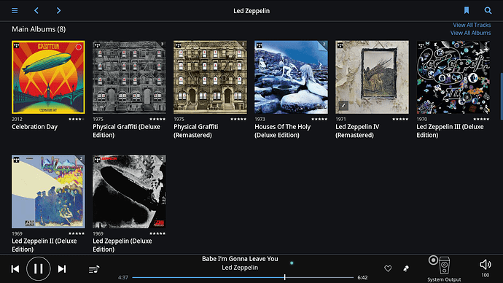The height and width of the screenshot is (283, 503).
Task: Click the format badge on Celebration Day cover
Action: (16, 46)
